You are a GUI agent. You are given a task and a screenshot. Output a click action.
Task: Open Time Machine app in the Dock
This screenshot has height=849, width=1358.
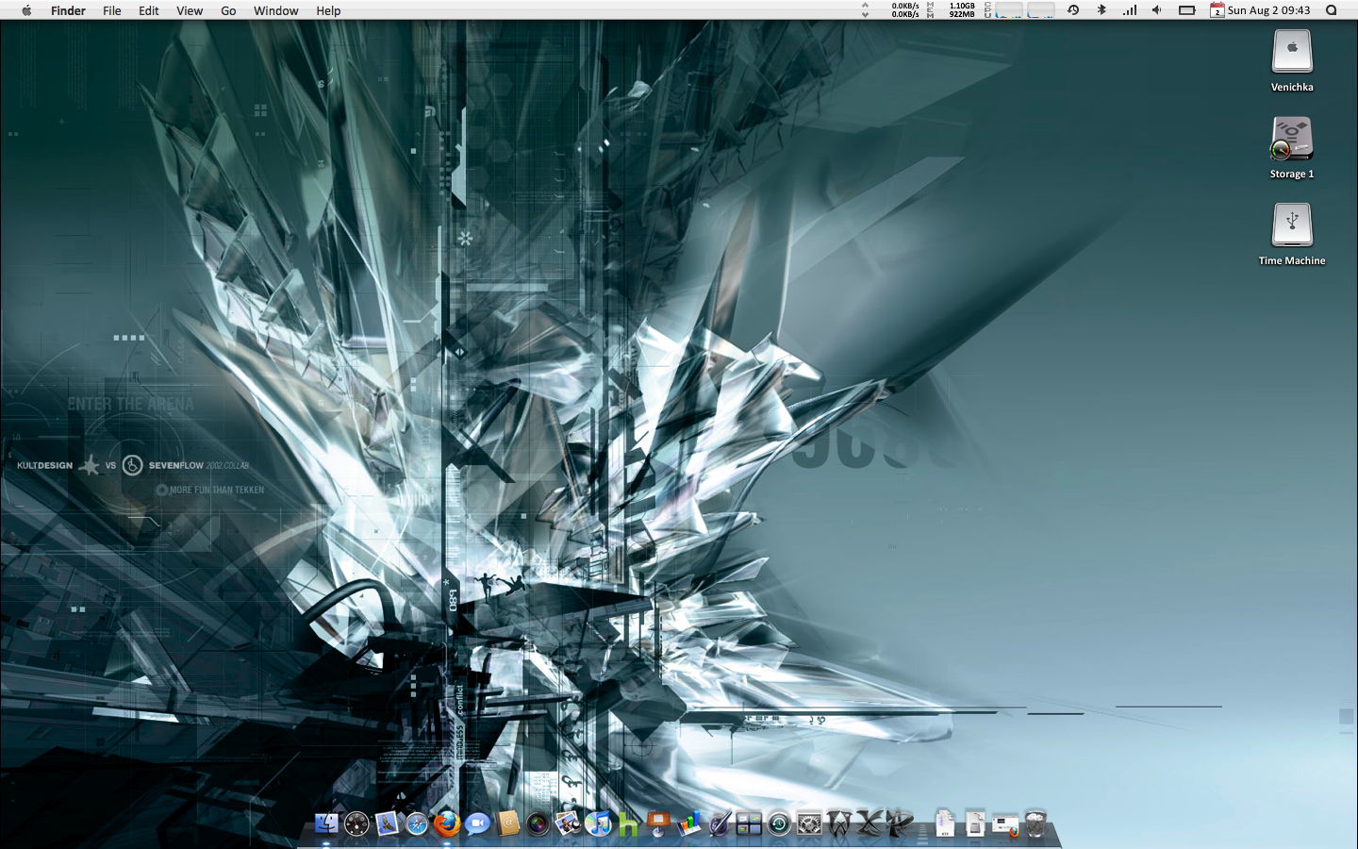coord(779,824)
